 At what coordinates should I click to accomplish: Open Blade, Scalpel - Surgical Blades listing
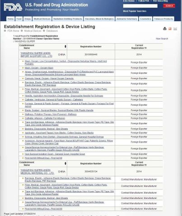pyautogui.click(x=59, y=110)
